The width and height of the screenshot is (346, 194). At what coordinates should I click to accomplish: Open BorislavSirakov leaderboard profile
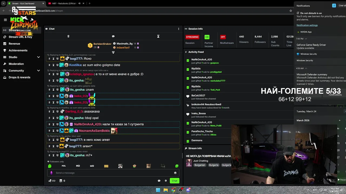click(102, 44)
